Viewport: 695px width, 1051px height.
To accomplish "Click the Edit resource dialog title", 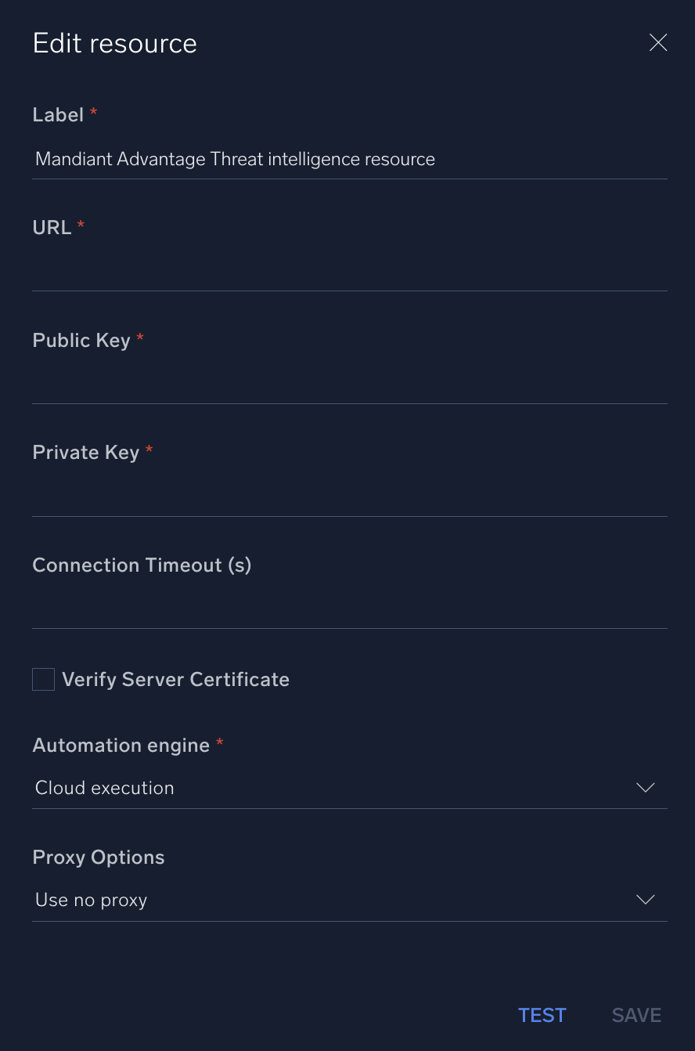I will point(115,43).
